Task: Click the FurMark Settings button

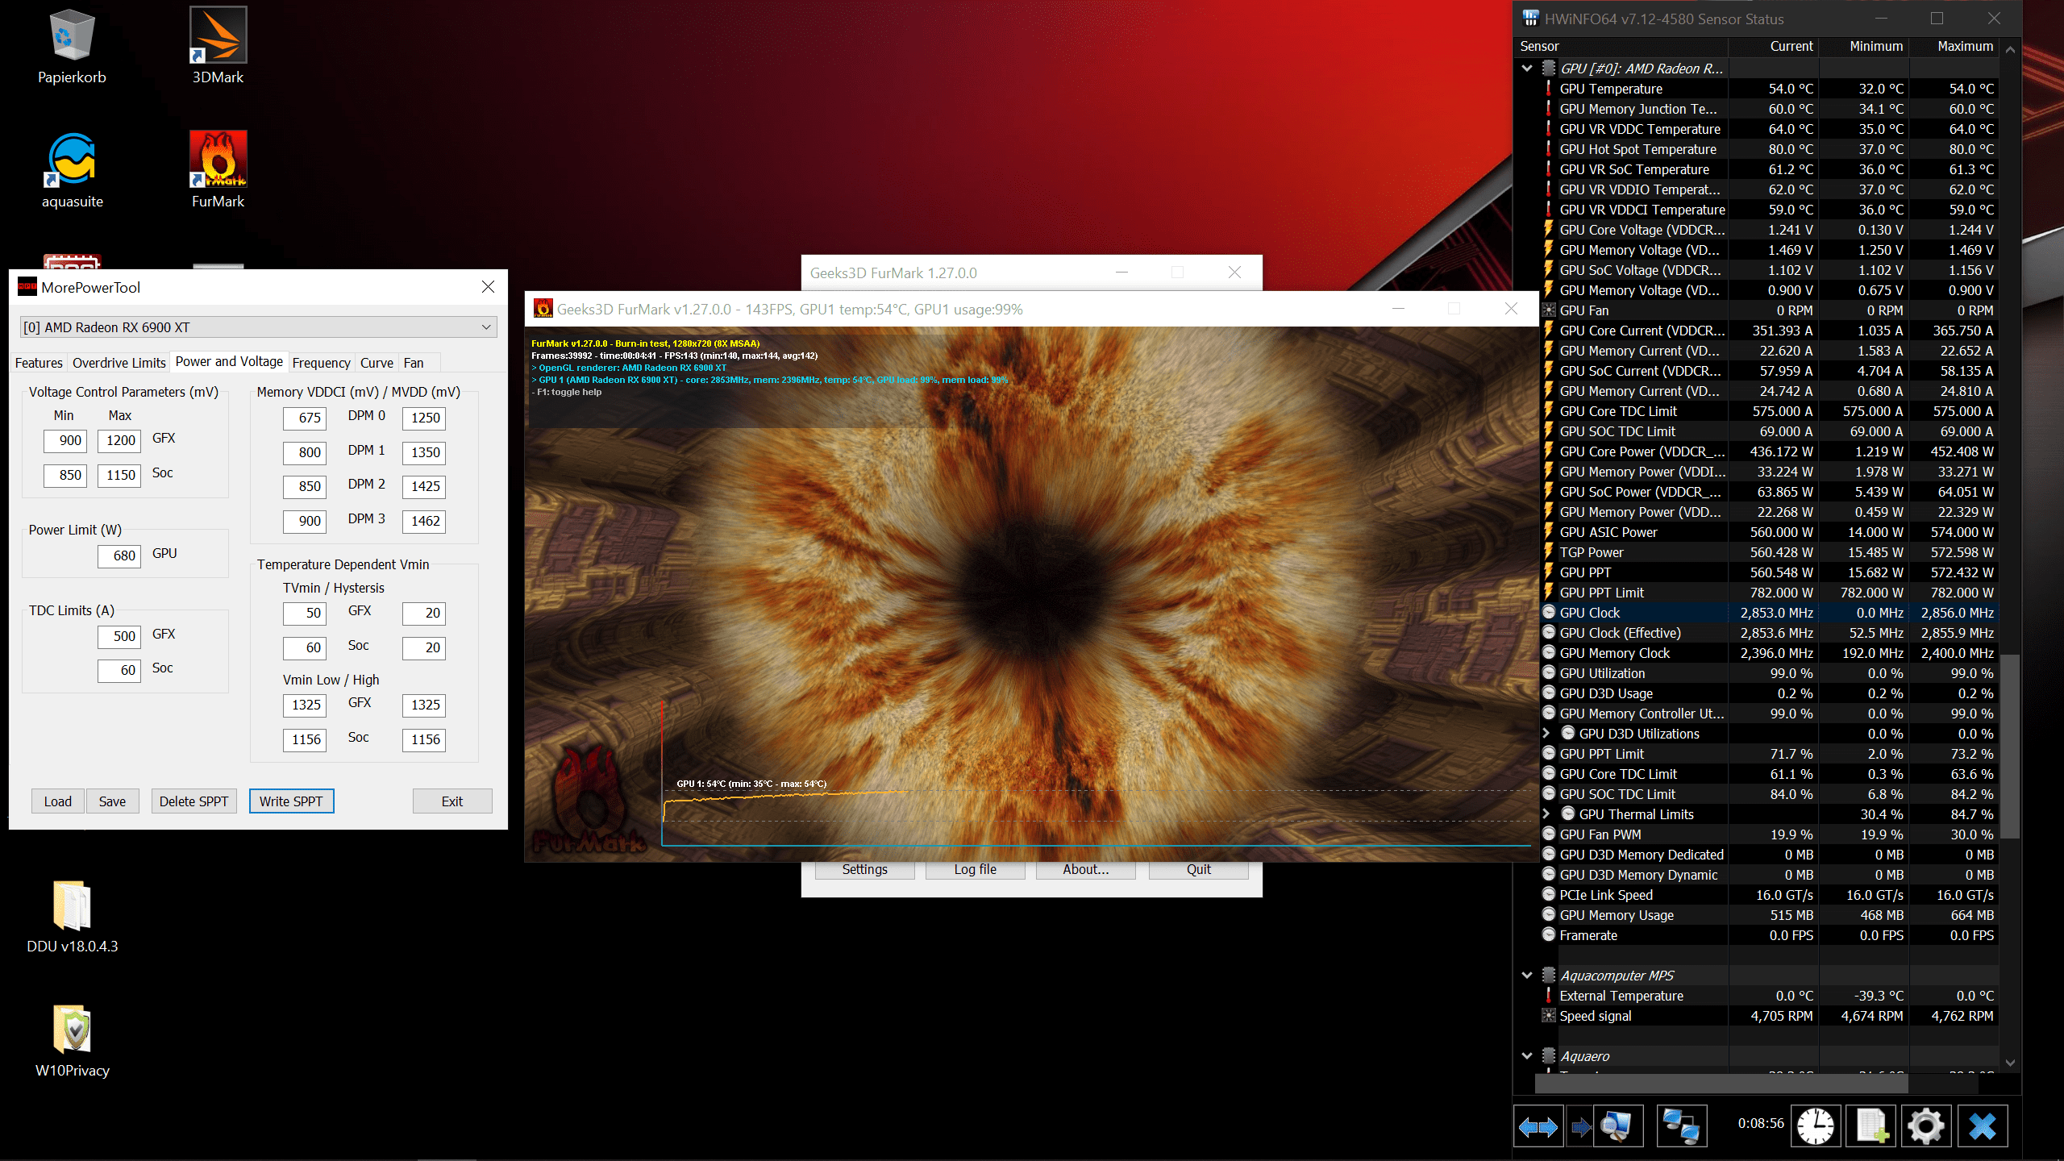Action: pyautogui.click(x=864, y=870)
